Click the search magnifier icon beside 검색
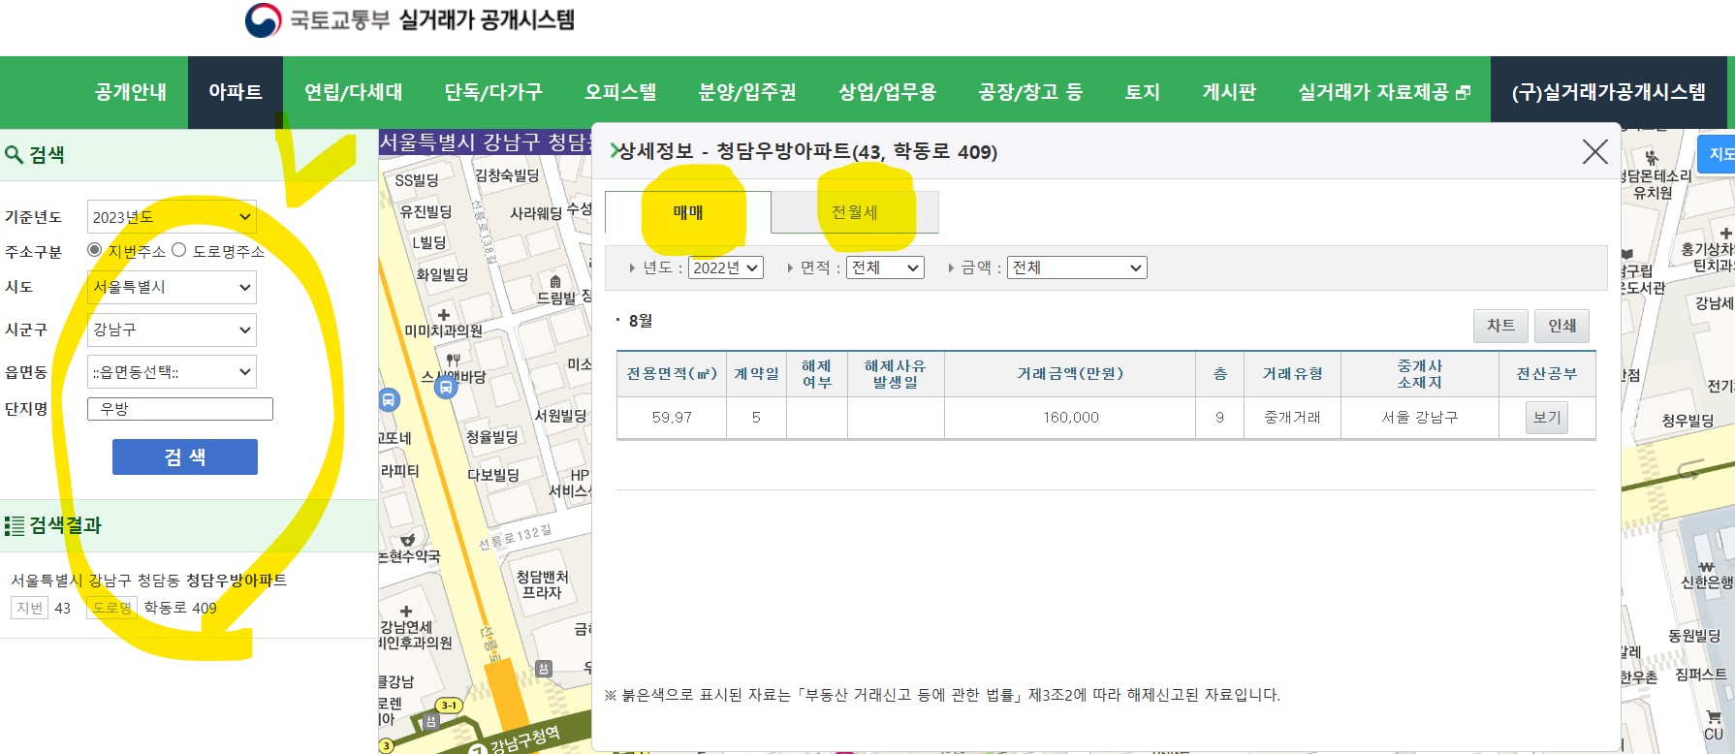The image size is (1735, 754). tap(14, 155)
